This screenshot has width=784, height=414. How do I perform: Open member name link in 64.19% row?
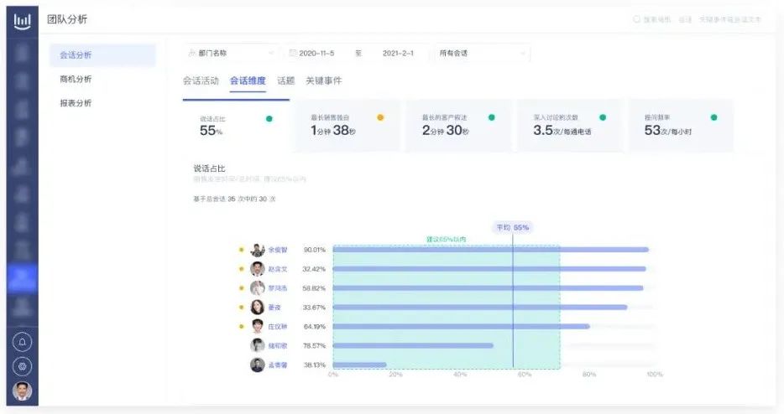278,327
